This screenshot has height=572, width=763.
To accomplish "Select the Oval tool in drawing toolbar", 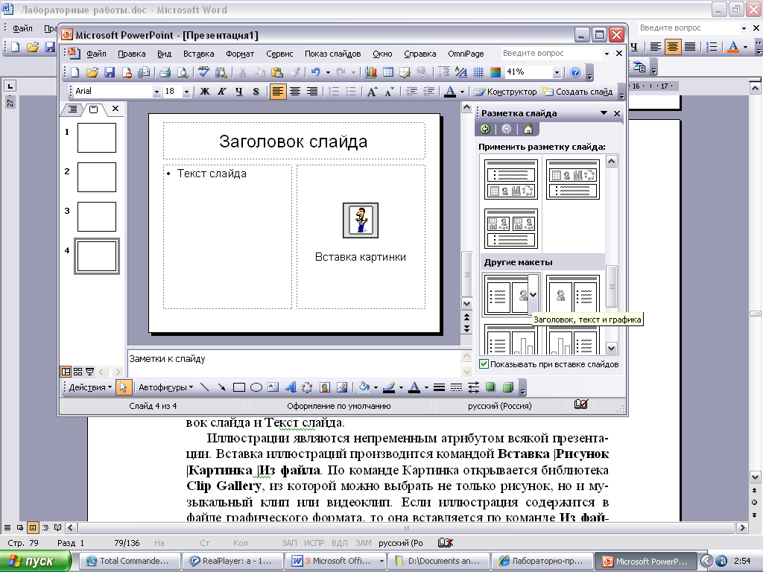I will (256, 387).
